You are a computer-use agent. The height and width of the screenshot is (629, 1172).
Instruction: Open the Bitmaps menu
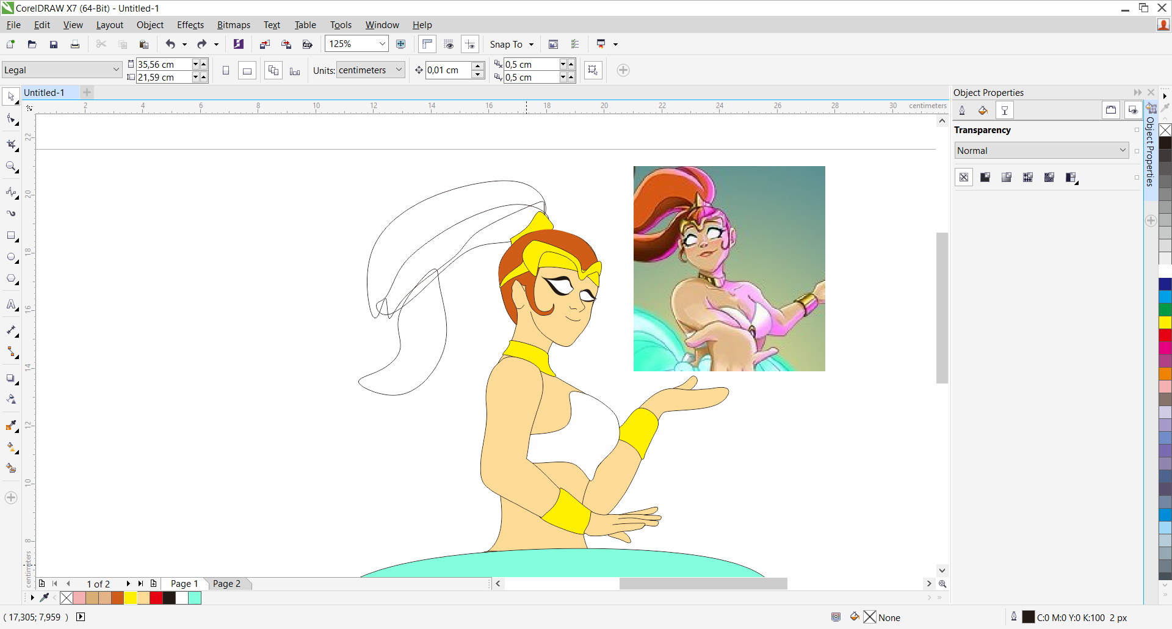[234, 24]
